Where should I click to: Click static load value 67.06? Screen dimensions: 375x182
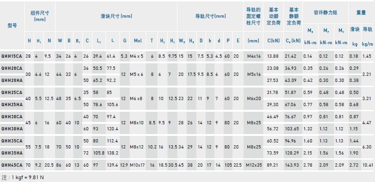pos(290,104)
